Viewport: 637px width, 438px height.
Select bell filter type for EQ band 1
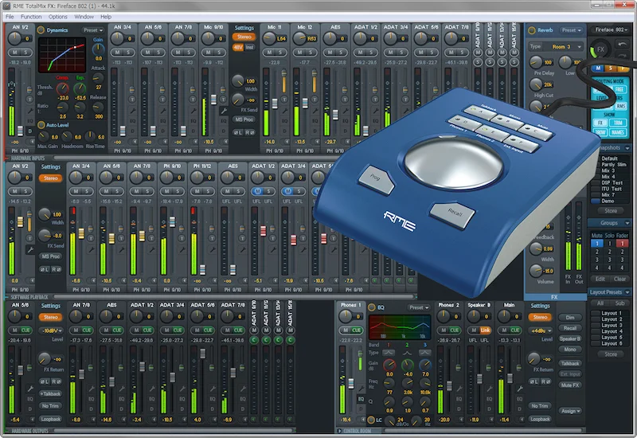(389, 353)
